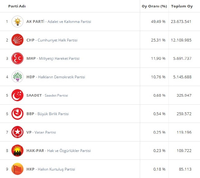This screenshot has height=178, width=200.
Task: Sort by the Oy Oranı (%) header
Action: 153,6
